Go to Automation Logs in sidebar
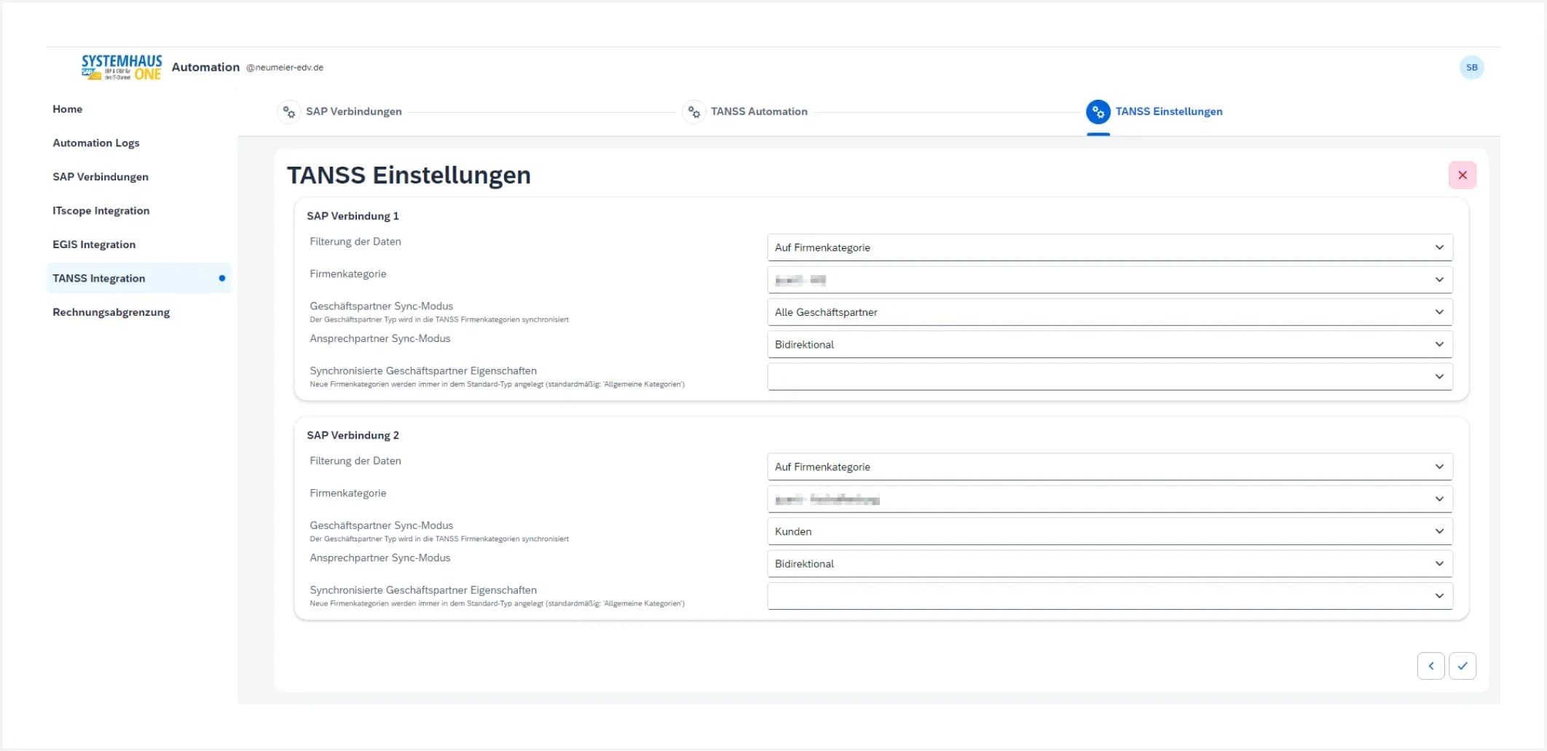The height and width of the screenshot is (751, 1547). click(x=96, y=143)
